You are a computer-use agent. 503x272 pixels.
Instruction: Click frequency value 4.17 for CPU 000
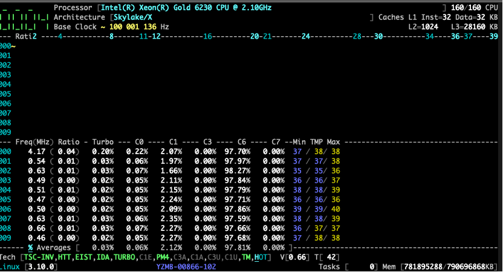coord(36,152)
